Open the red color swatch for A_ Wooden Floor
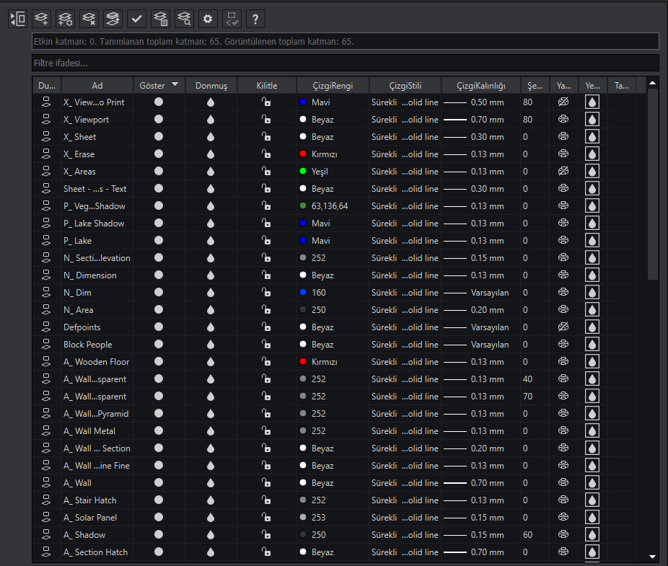 (x=303, y=362)
